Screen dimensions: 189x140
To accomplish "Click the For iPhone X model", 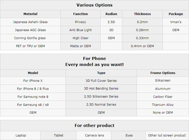I will pos(33,81).
